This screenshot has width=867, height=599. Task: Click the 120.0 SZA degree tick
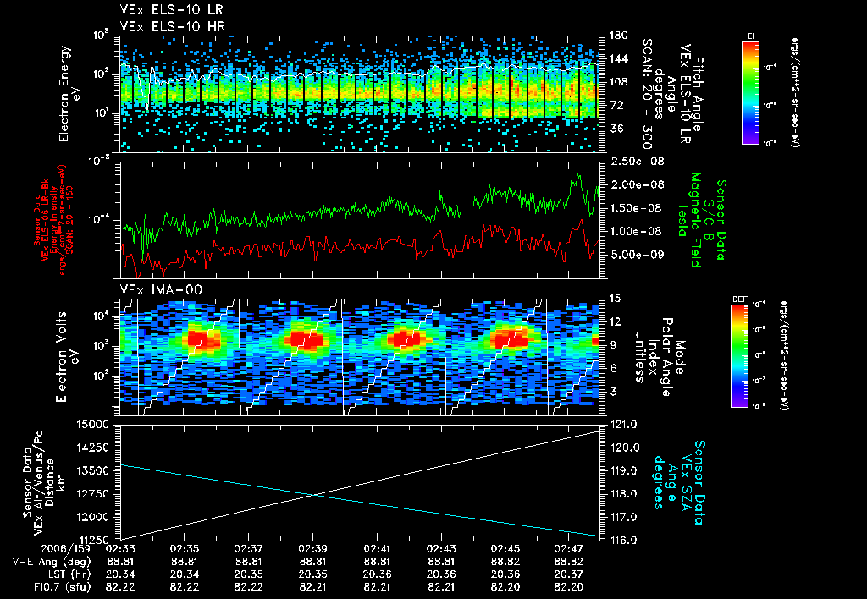[624, 448]
